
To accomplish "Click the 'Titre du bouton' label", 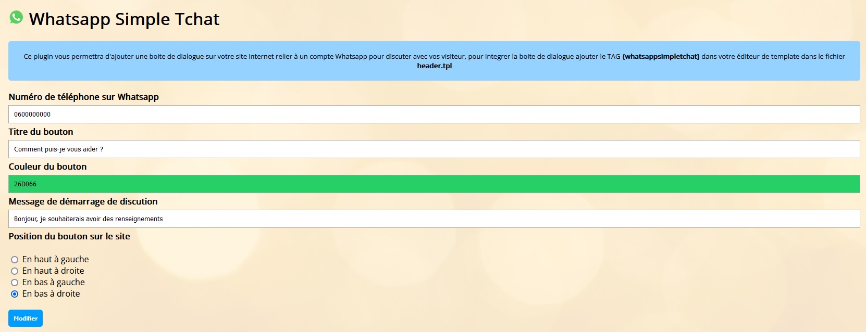I will click(41, 132).
